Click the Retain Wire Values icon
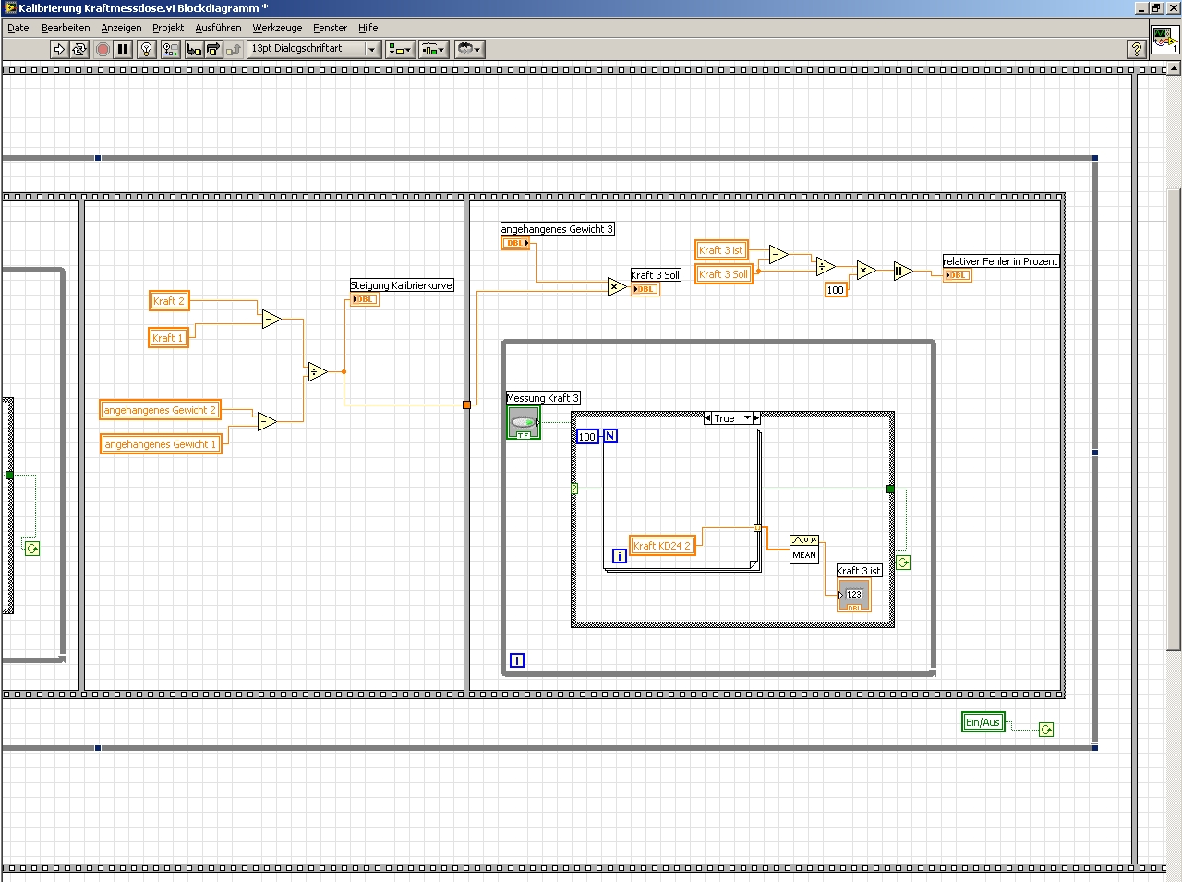 click(x=171, y=49)
